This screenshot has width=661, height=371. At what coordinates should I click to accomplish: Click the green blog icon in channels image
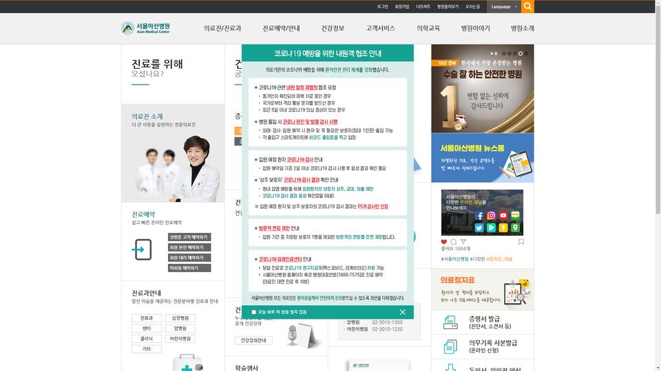(515, 215)
